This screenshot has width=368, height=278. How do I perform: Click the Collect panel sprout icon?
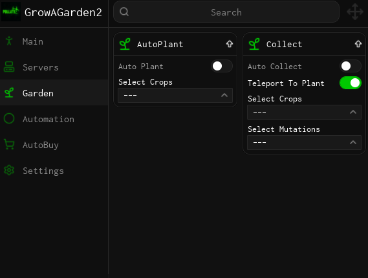(254, 44)
